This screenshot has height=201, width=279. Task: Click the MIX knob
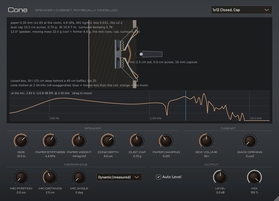point(254,177)
